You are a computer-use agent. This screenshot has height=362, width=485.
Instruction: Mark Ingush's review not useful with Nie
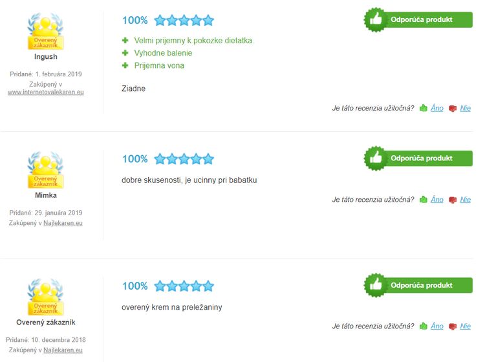click(465, 108)
